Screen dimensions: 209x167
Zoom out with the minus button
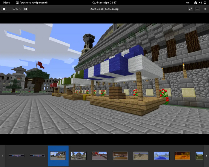coord(4,9)
